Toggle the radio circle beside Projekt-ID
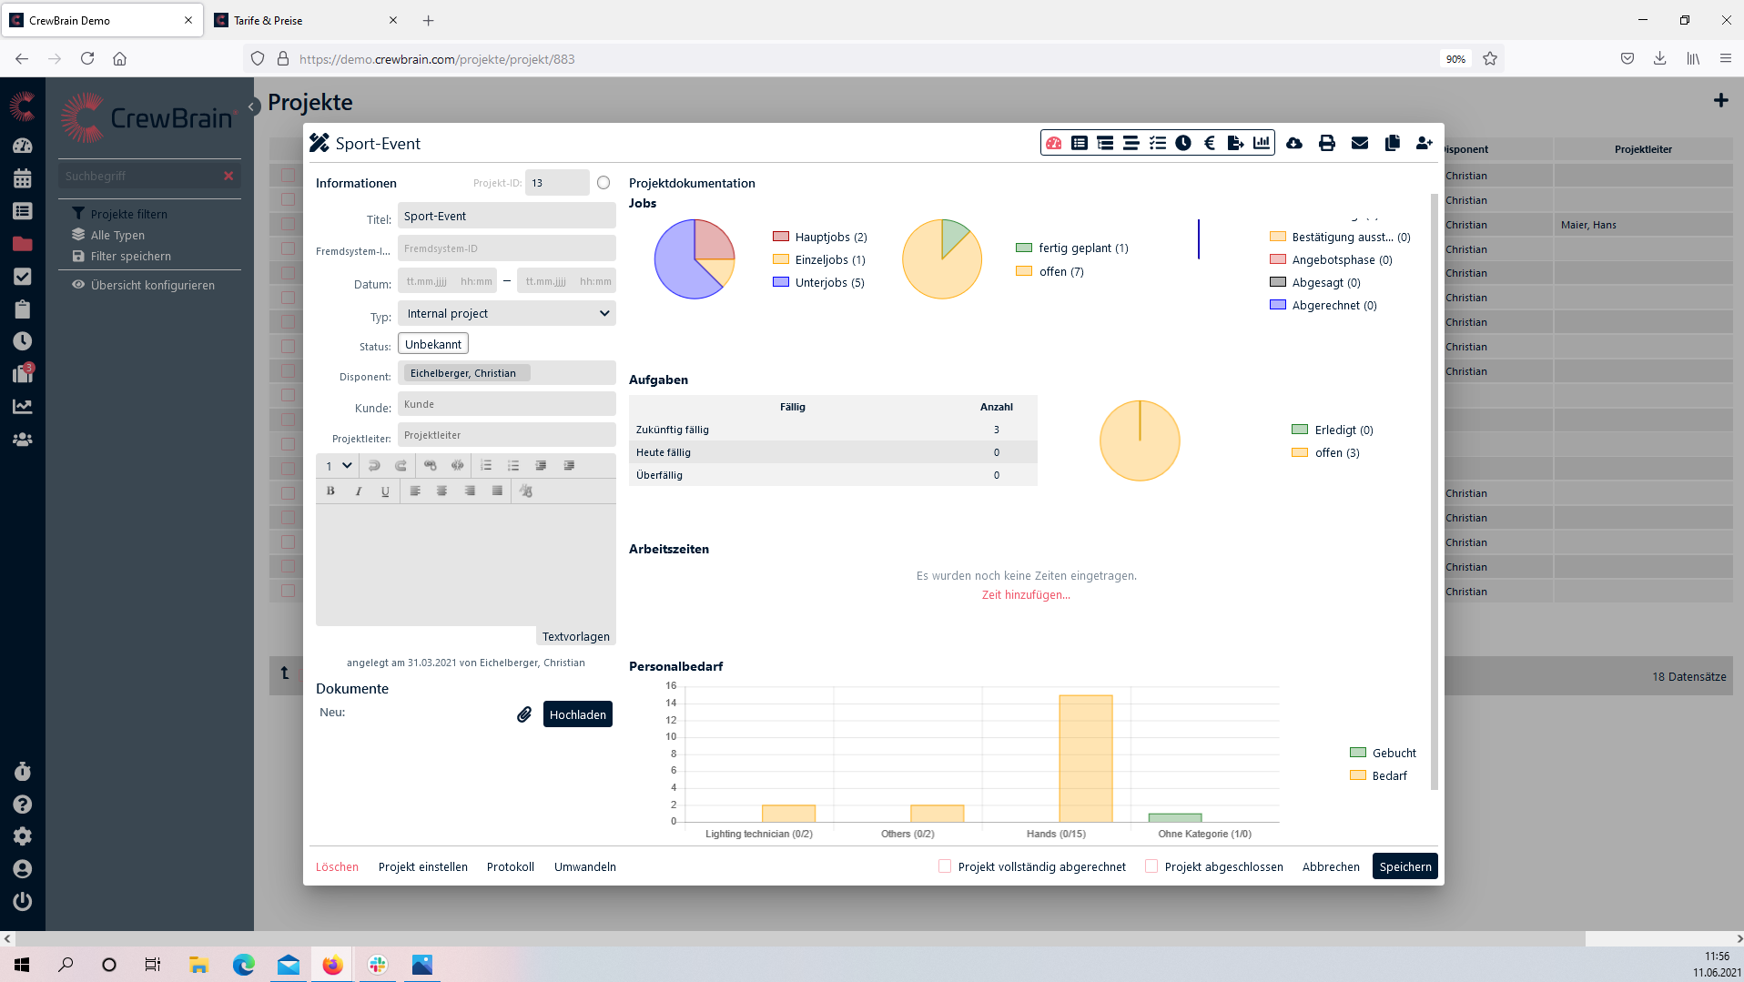The image size is (1744, 982). pyautogui.click(x=603, y=183)
